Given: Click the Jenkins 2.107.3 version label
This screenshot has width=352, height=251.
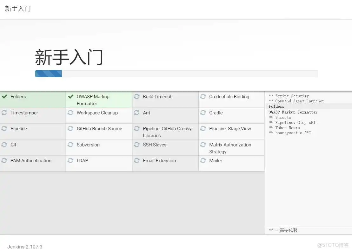Looking at the screenshot, I should [24, 247].
